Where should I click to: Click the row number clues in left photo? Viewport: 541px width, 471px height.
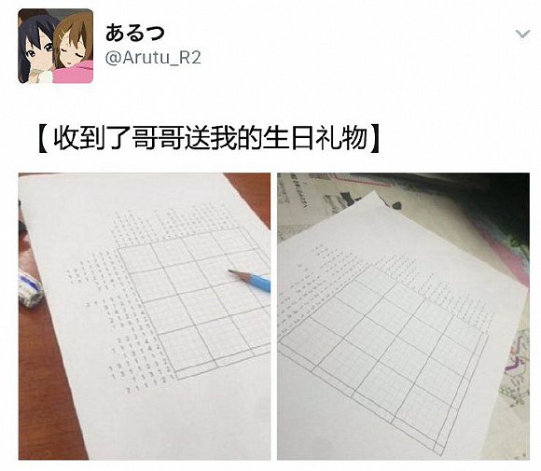coord(119,323)
